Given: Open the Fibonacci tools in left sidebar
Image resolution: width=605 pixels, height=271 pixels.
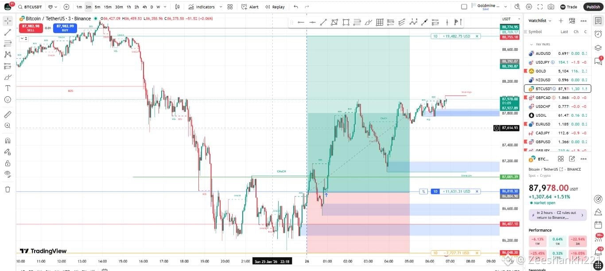Looking at the screenshot, I should coord(8,43).
